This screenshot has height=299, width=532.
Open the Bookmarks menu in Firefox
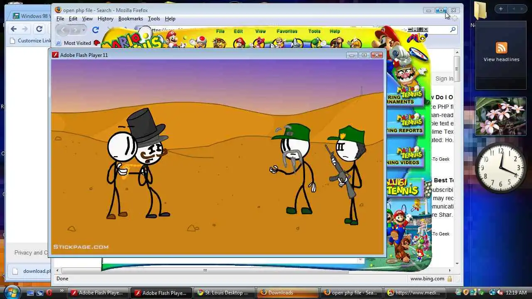tap(131, 19)
